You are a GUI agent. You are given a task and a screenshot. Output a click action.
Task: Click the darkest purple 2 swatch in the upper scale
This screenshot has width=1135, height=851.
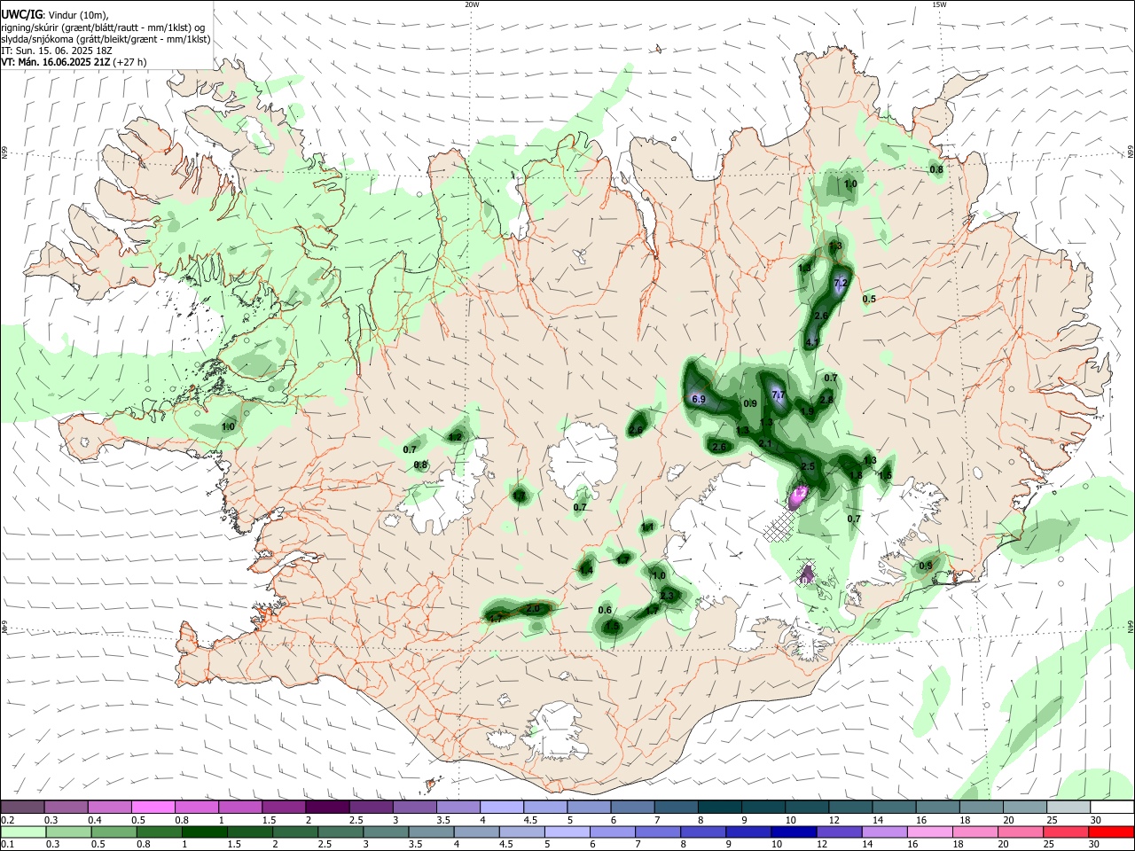pyautogui.click(x=327, y=808)
